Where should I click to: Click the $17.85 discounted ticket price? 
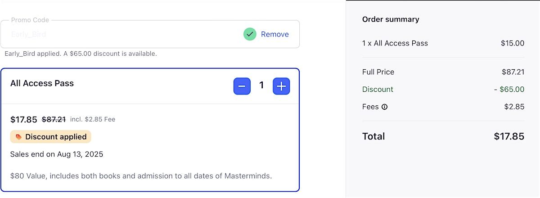point(24,119)
